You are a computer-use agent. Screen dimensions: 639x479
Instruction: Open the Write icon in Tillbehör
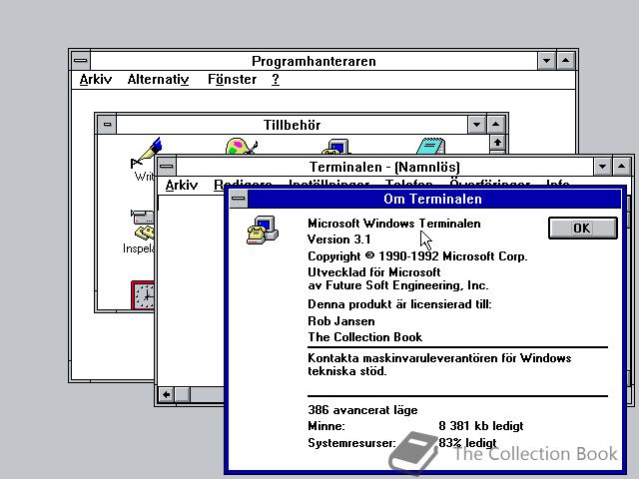[146, 153]
